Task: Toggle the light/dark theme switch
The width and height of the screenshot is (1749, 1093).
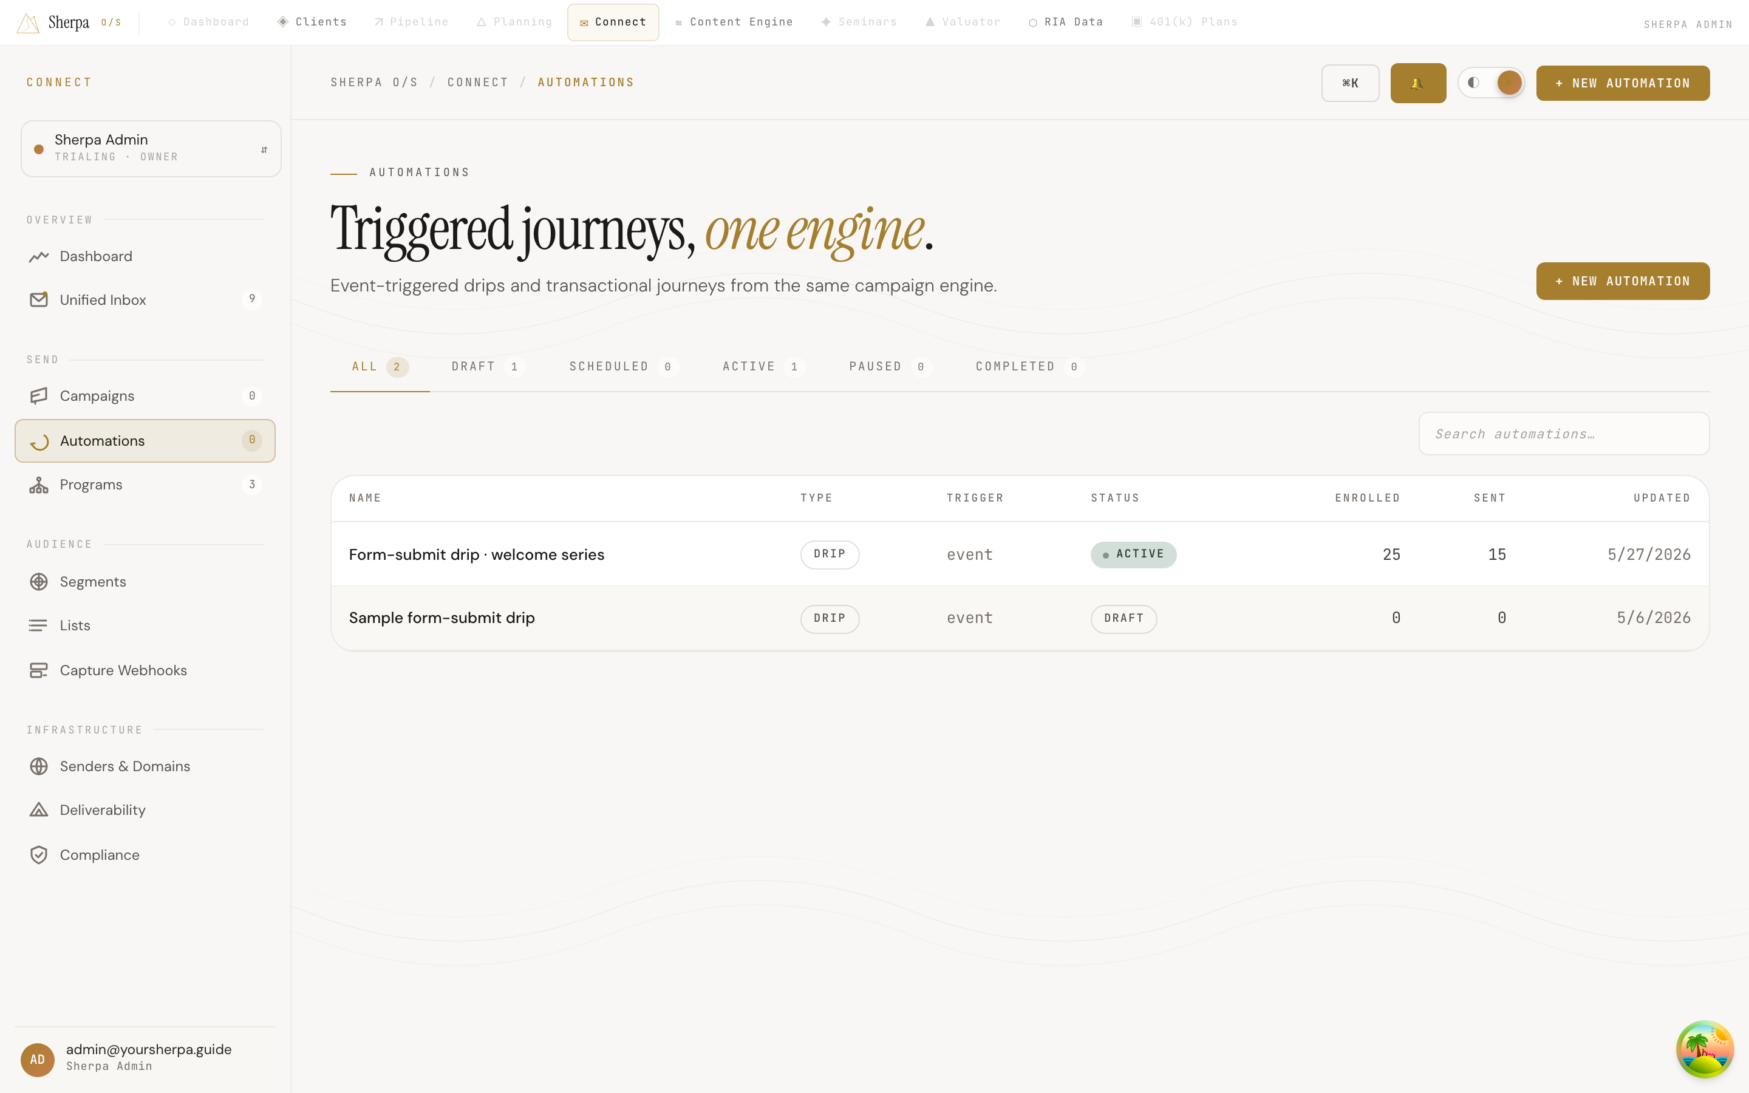Action: [x=1491, y=83]
